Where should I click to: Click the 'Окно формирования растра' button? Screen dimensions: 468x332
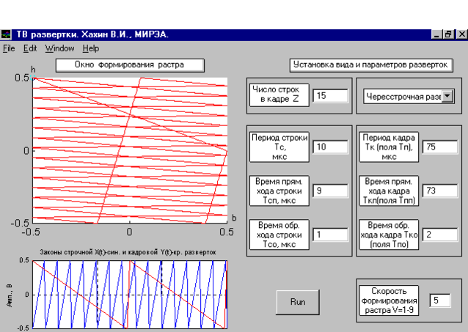point(130,64)
